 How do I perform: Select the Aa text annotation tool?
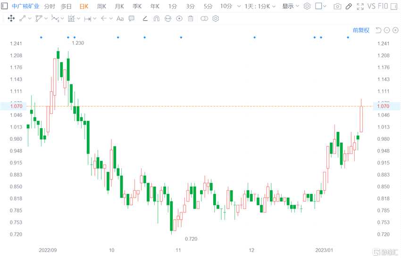120,18
